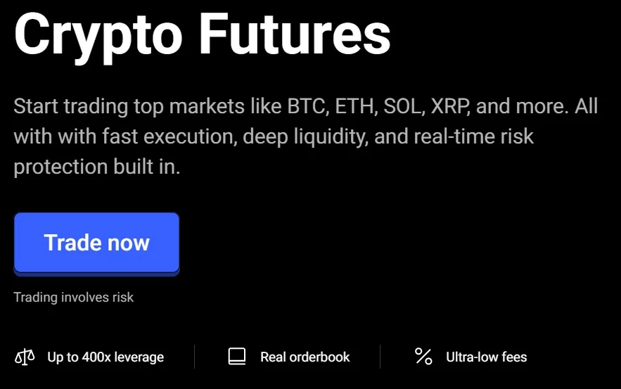Click the balance scales leverage icon
The image size is (621, 389).
[x=25, y=357]
